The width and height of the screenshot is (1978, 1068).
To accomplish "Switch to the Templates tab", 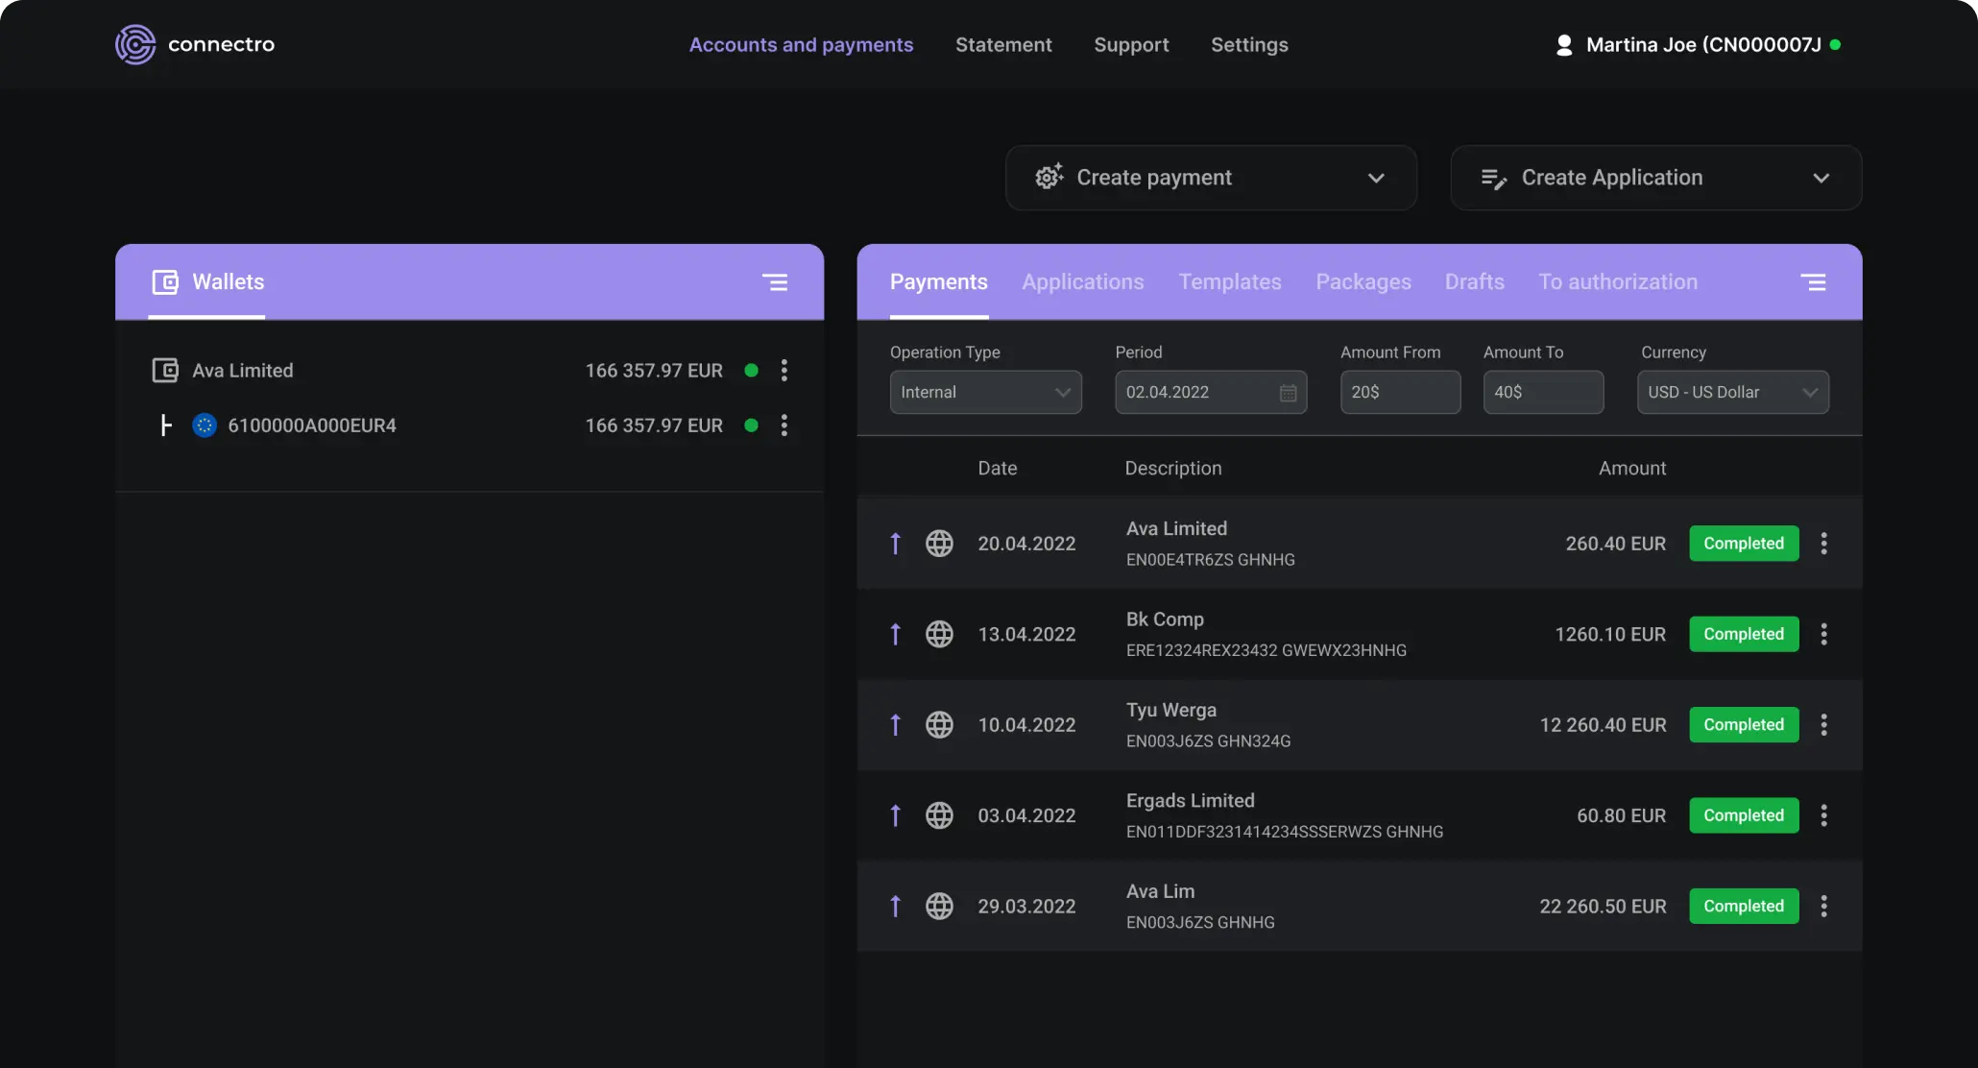I will click(1229, 282).
